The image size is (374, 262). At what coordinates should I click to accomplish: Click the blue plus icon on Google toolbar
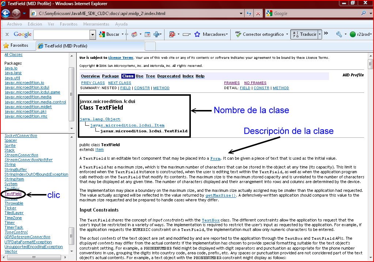(156, 34)
